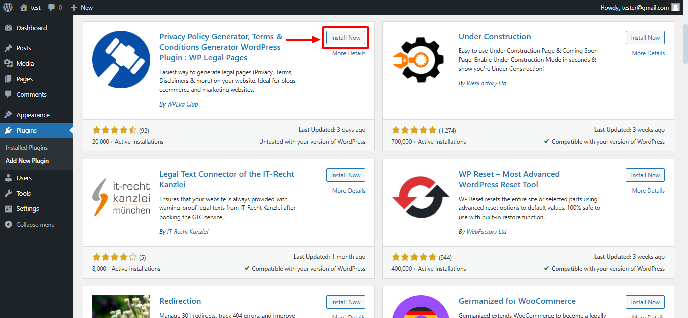The image size is (688, 318).
Task: Click Redirection plugin flower thumbnail
Action: [x=121, y=307]
